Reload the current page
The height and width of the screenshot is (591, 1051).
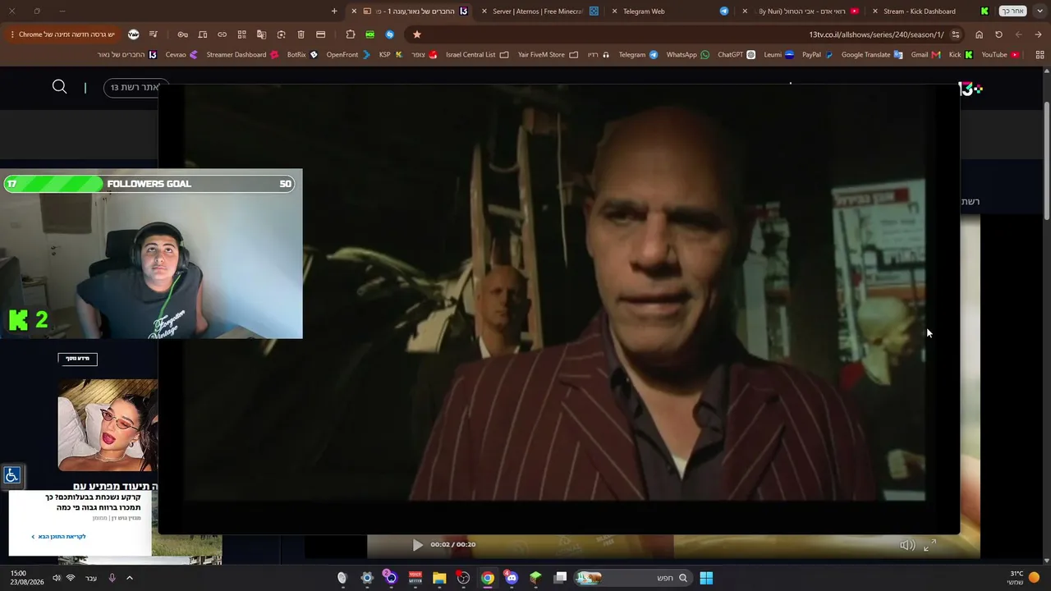coord(998,34)
